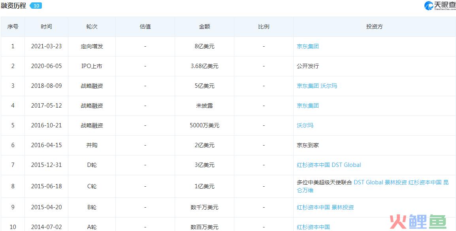456x231 pixels.
Task: Click the 金额 column header
Action: 204,27
